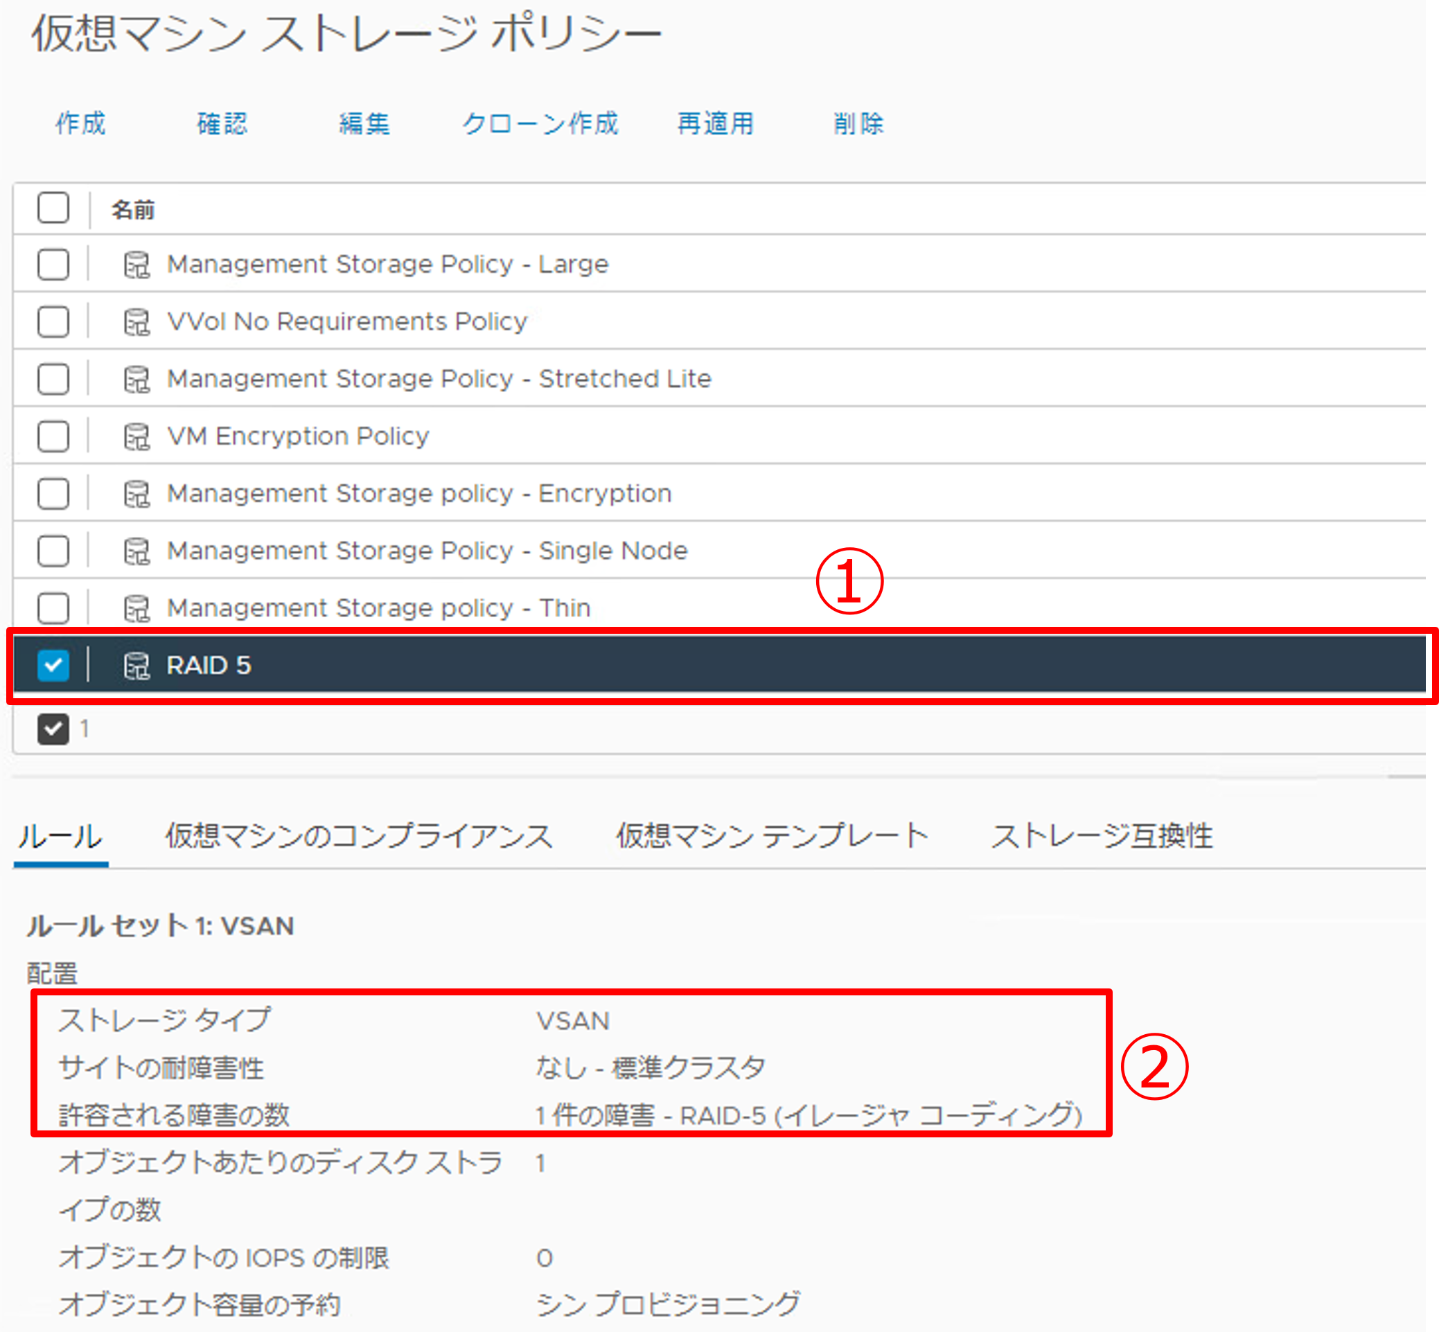1439x1332 pixels.
Task: Click the VM Encryption Policy icon
Action: 136,437
